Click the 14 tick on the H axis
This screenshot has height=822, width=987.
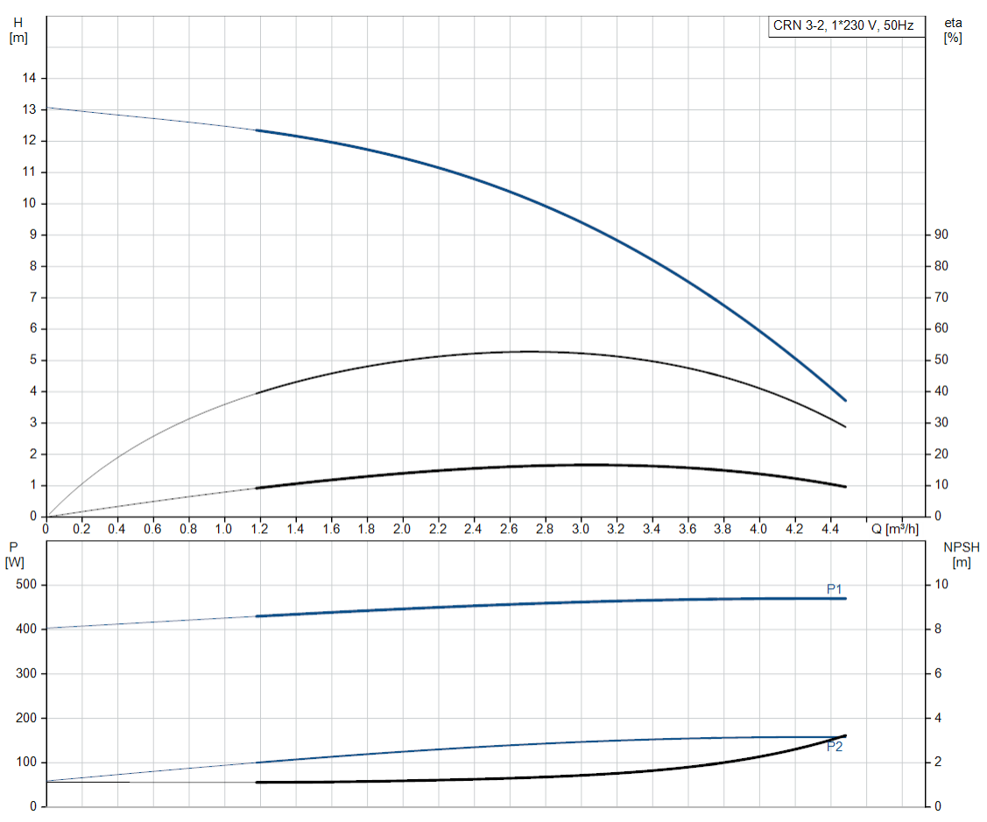[x=29, y=78]
